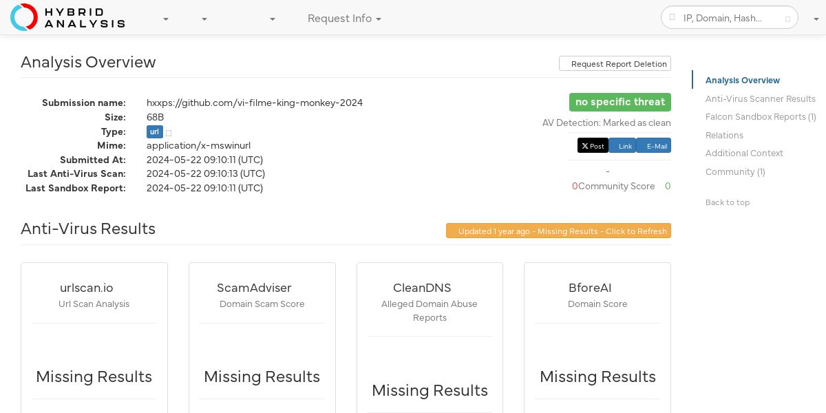Image resolution: width=826 pixels, height=413 pixels.
Task: Share report via X Post button
Action: pos(593,146)
